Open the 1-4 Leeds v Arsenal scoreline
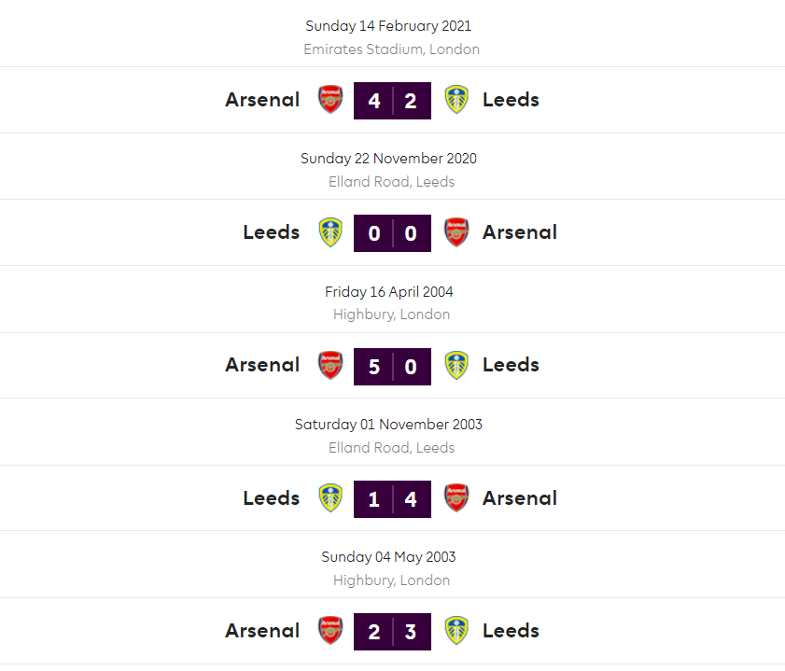The height and width of the screenshot is (671, 785). [392, 499]
